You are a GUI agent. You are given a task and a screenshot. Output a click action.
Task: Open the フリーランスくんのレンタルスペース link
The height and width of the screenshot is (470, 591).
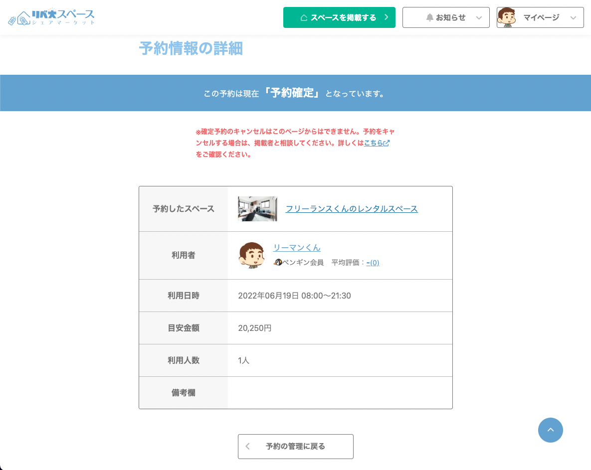(352, 209)
